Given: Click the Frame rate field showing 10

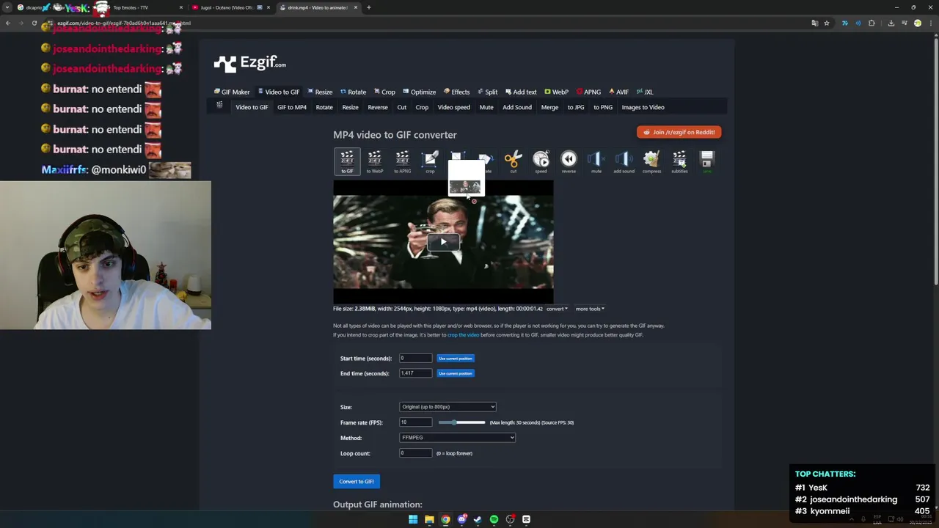Looking at the screenshot, I should [415, 422].
